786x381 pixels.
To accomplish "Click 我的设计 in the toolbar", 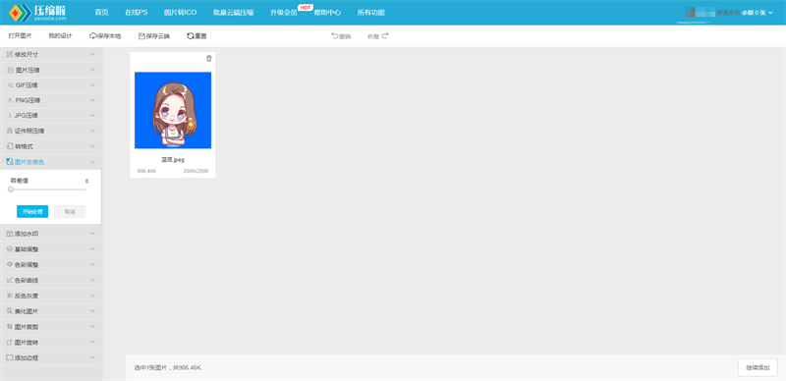I will click(x=61, y=36).
